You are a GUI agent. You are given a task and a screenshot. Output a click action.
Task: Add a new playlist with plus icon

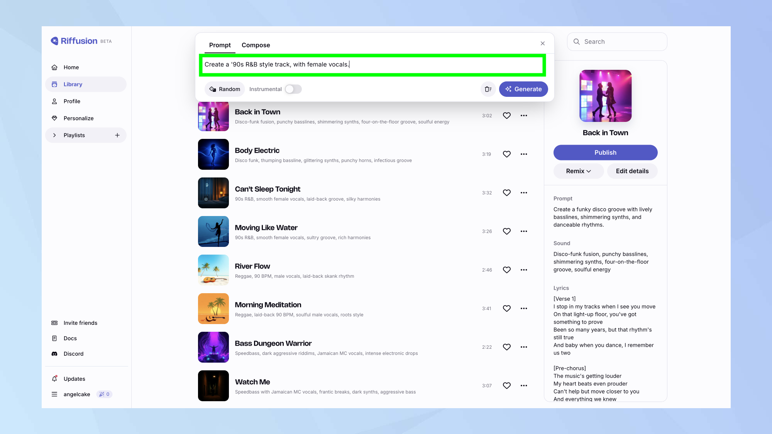click(x=117, y=135)
